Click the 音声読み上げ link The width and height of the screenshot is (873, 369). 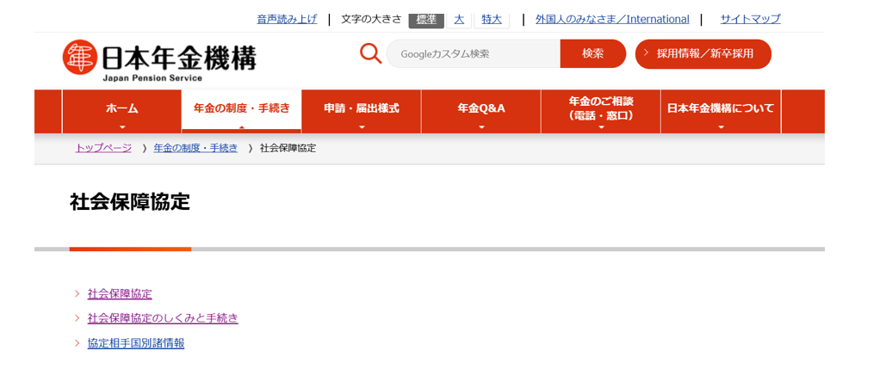287,20
